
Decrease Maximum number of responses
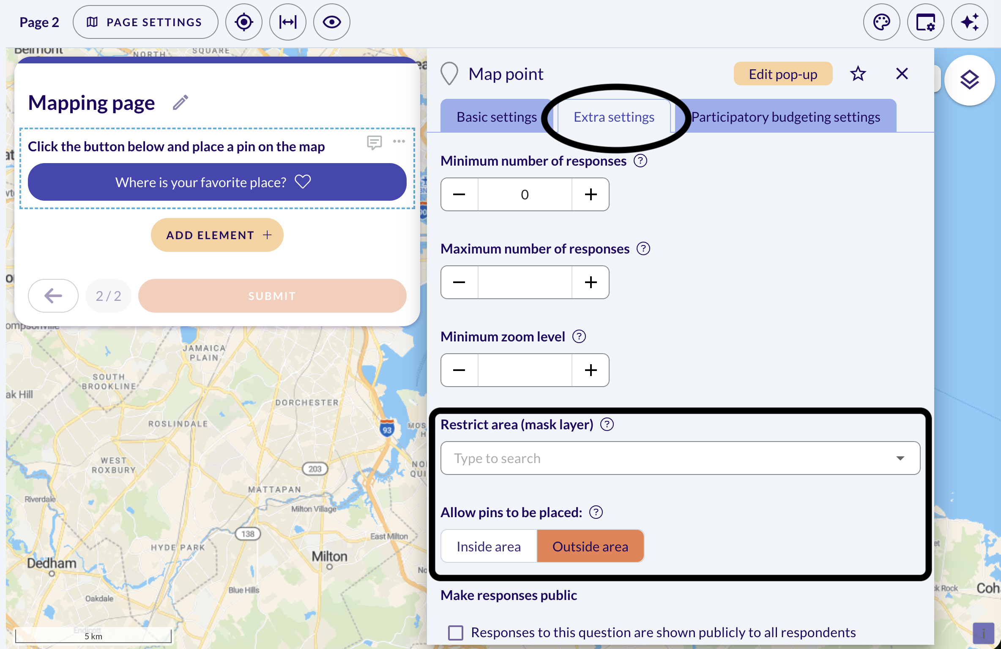(x=459, y=282)
